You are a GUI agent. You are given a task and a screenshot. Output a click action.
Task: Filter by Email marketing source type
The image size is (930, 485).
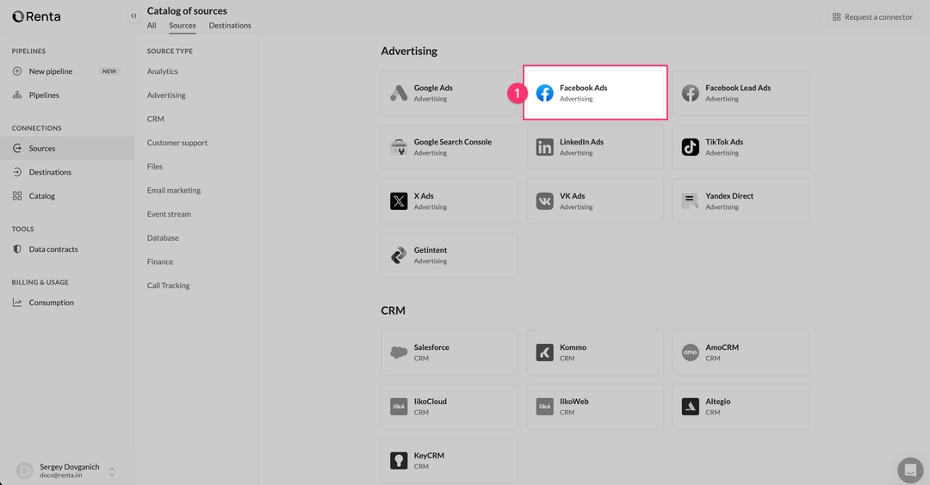(x=174, y=190)
